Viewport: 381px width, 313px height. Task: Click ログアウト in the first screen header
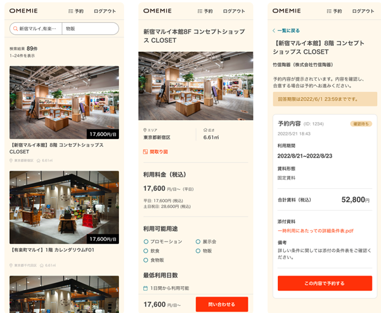104,11
